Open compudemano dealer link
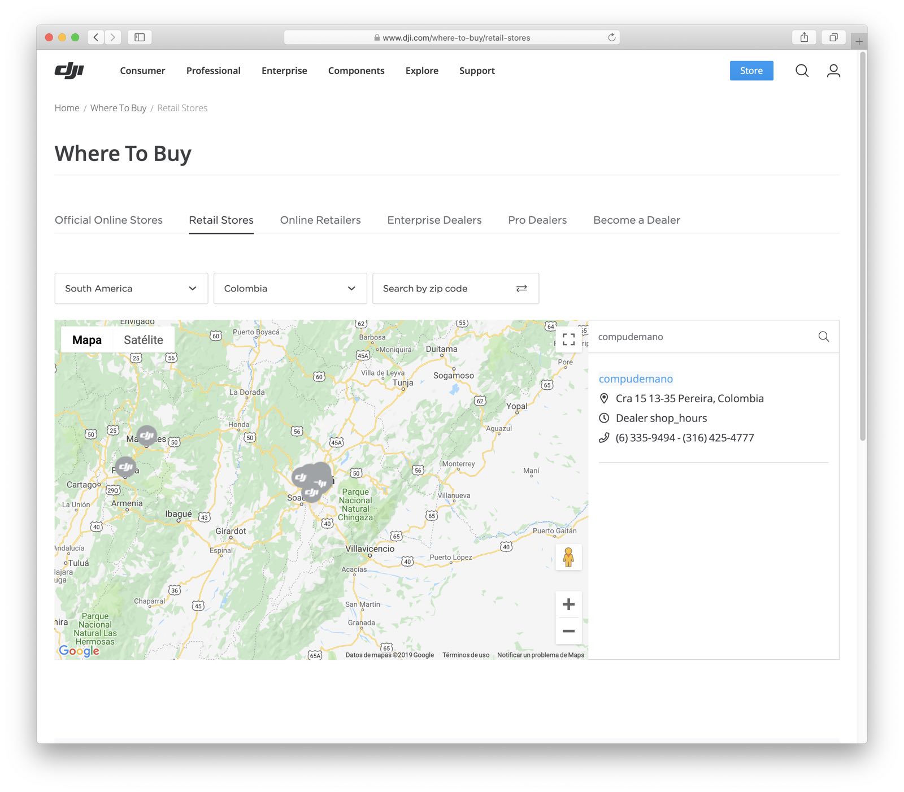This screenshot has width=904, height=792. 636,379
